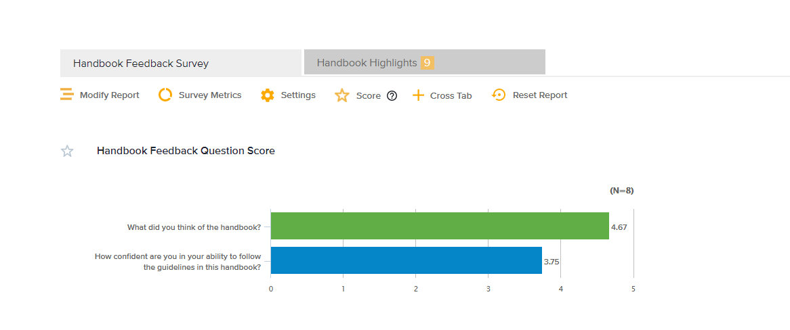This screenshot has height=330, width=790.
Task: Open the help question mark beside Score
Action: pyautogui.click(x=392, y=96)
